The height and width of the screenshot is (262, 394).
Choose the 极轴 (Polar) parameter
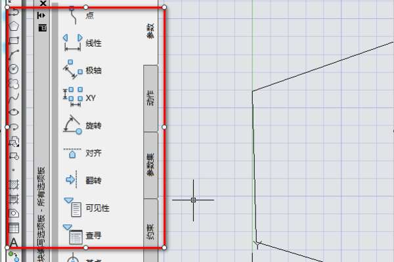83,70
